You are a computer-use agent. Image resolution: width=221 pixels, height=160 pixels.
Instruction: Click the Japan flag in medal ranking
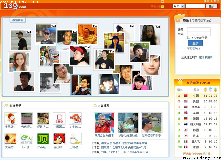[186, 136]
